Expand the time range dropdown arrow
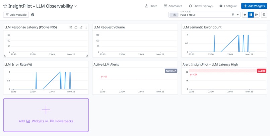 (x=238, y=15)
